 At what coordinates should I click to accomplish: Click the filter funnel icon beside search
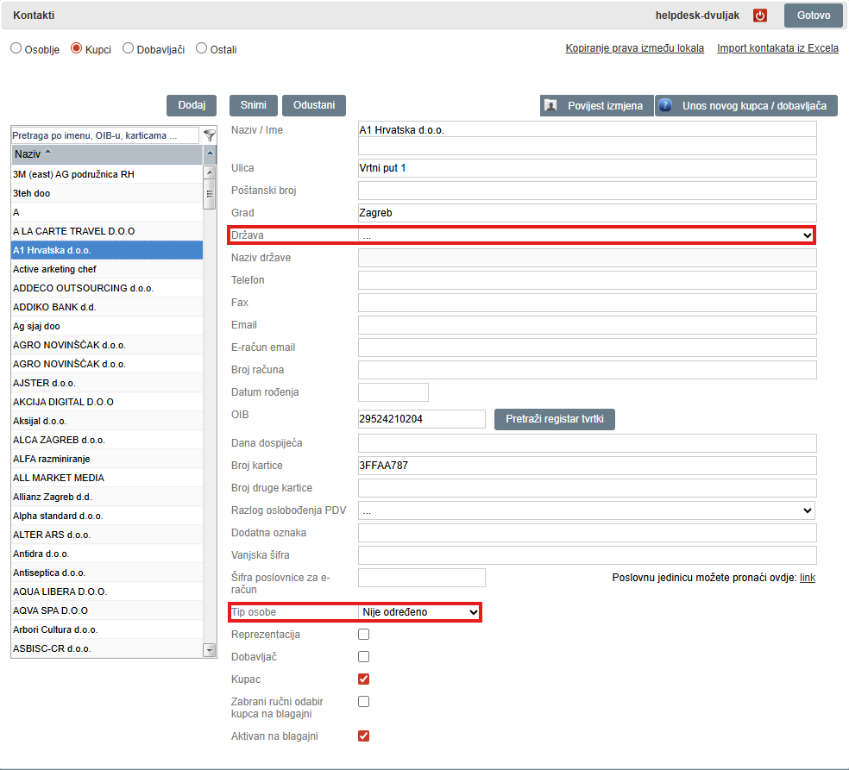pyautogui.click(x=209, y=135)
